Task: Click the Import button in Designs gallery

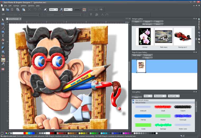Action: (x=147, y=22)
